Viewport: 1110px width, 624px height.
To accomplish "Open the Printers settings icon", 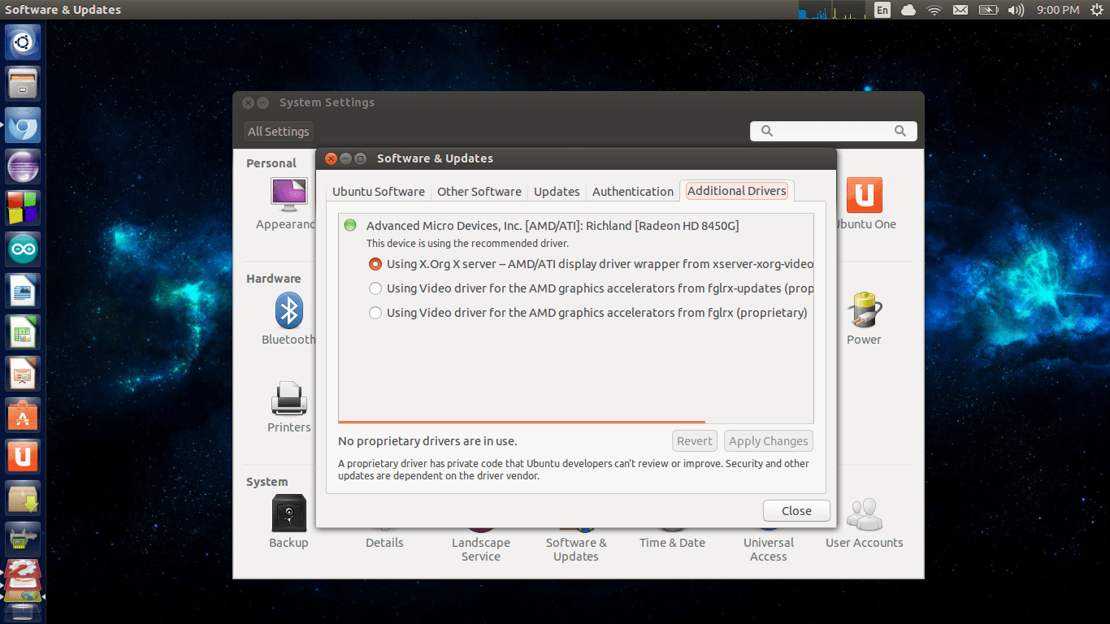I will click(x=288, y=399).
